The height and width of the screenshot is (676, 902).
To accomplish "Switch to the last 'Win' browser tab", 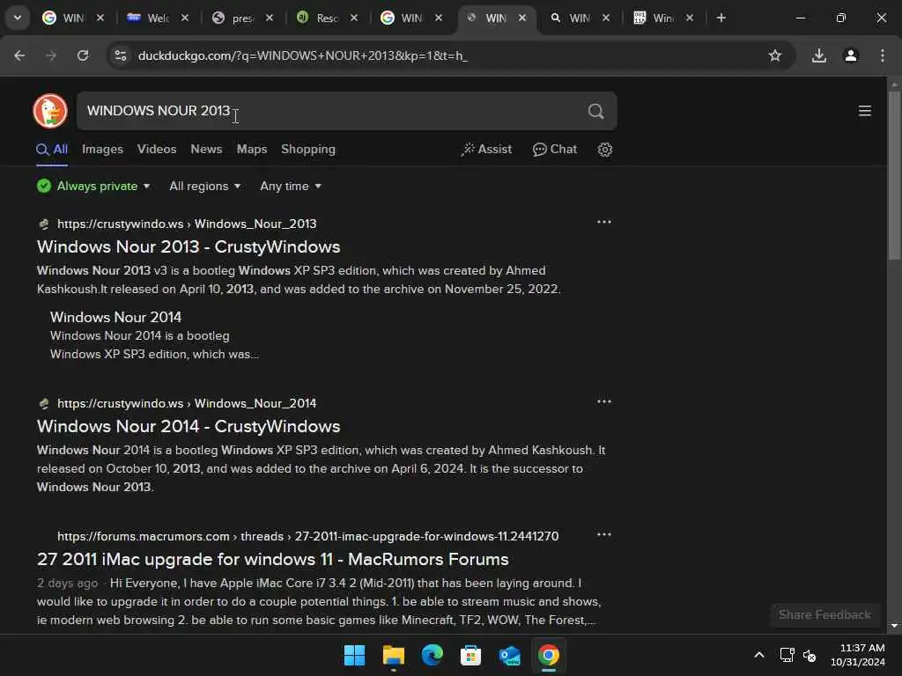I will pyautogui.click(x=663, y=18).
